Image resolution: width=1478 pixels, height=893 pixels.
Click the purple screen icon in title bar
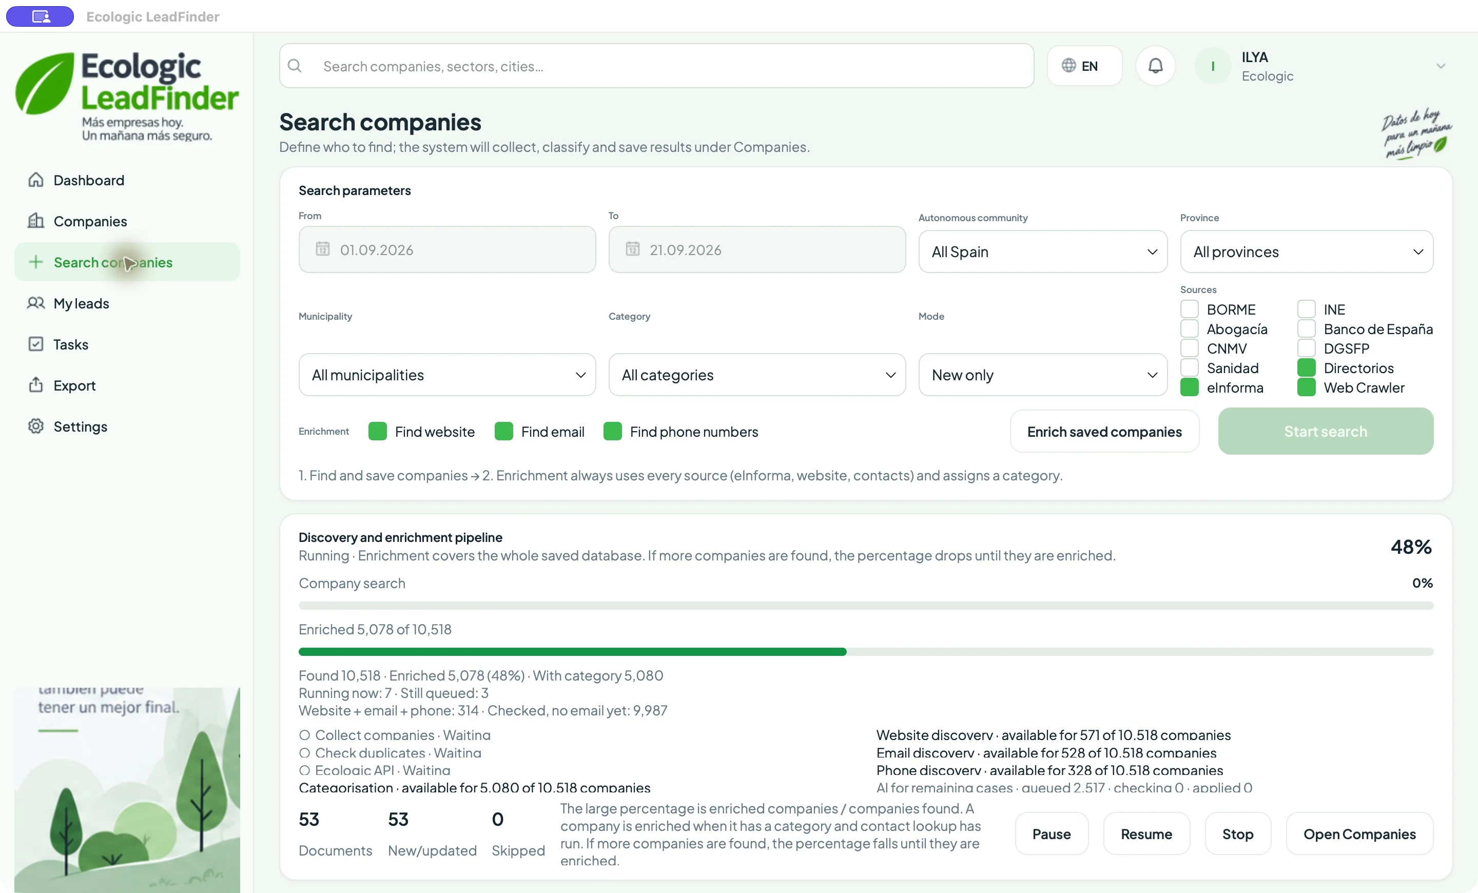[40, 16]
